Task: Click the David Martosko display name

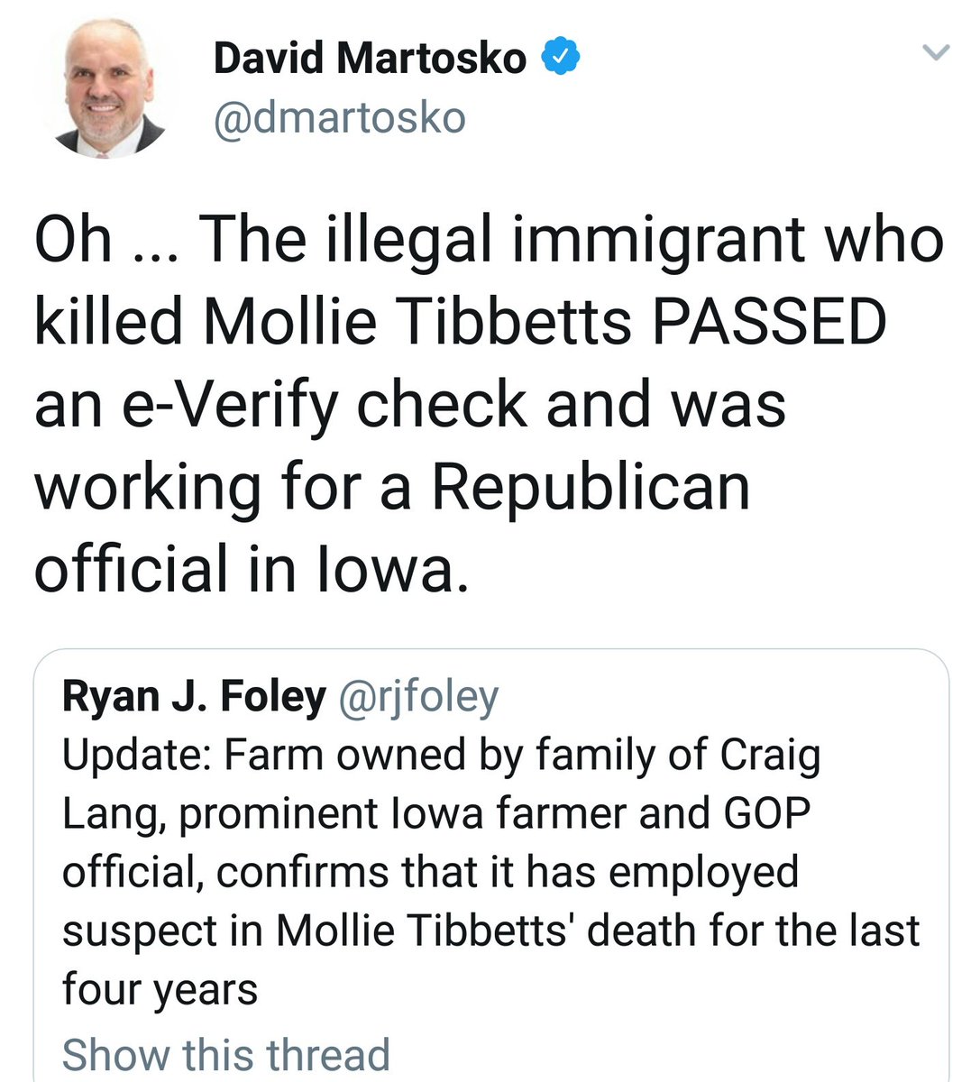Action: tap(370, 60)
